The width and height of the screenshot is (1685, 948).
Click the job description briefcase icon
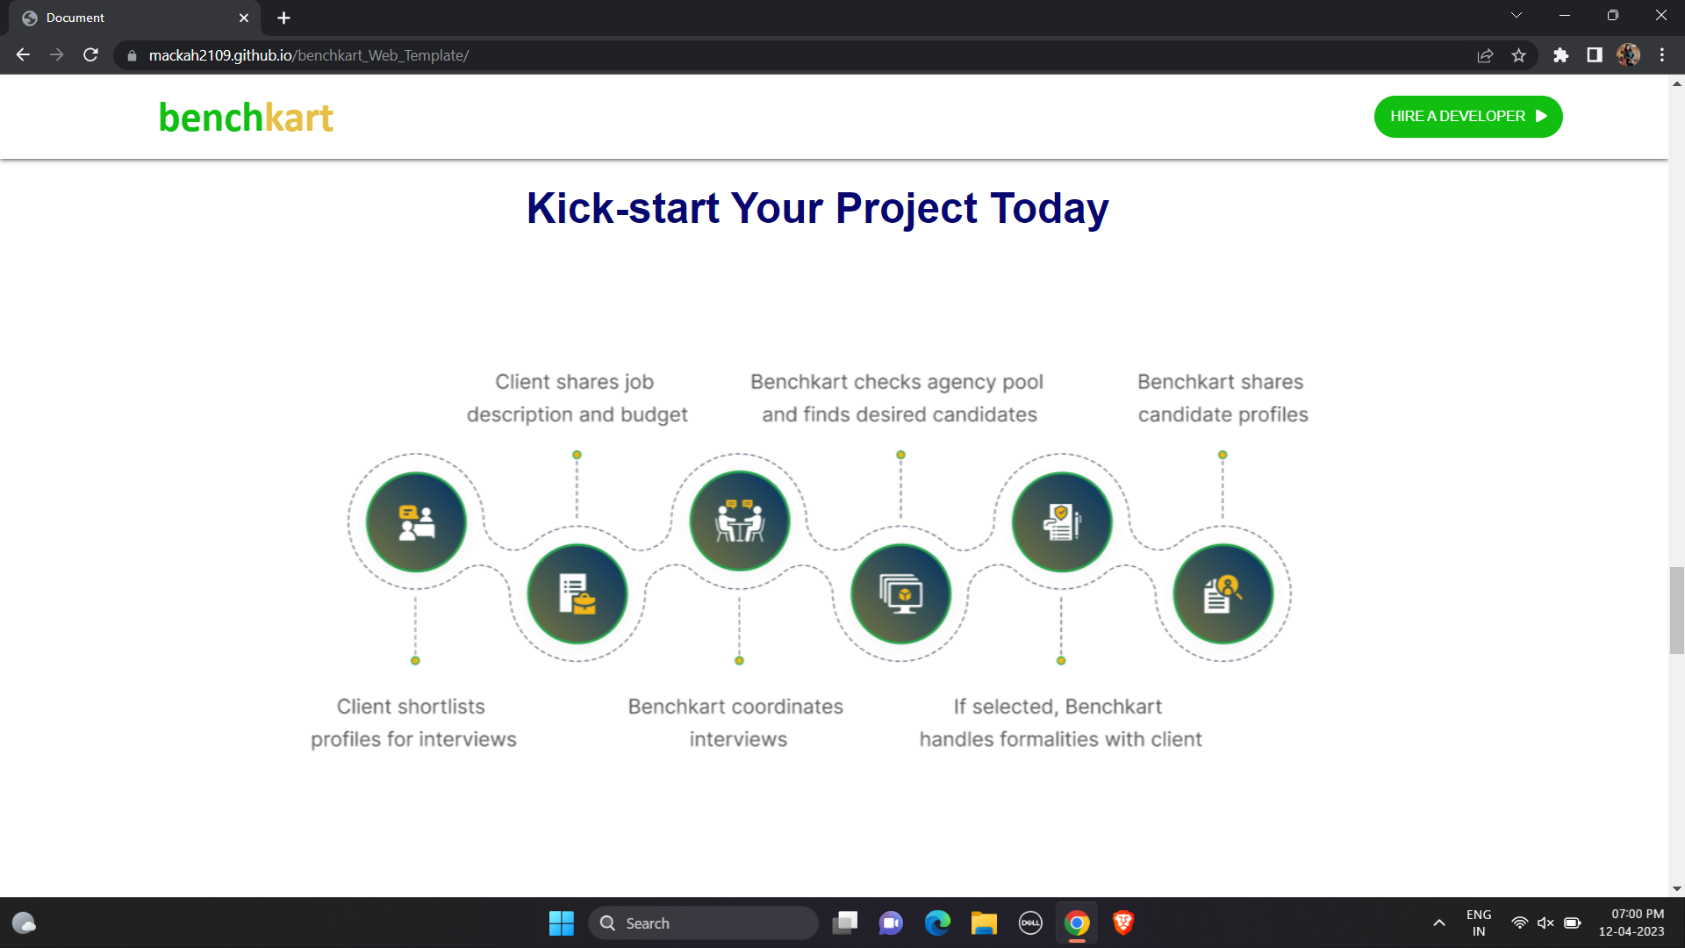(x=577, y=594)
